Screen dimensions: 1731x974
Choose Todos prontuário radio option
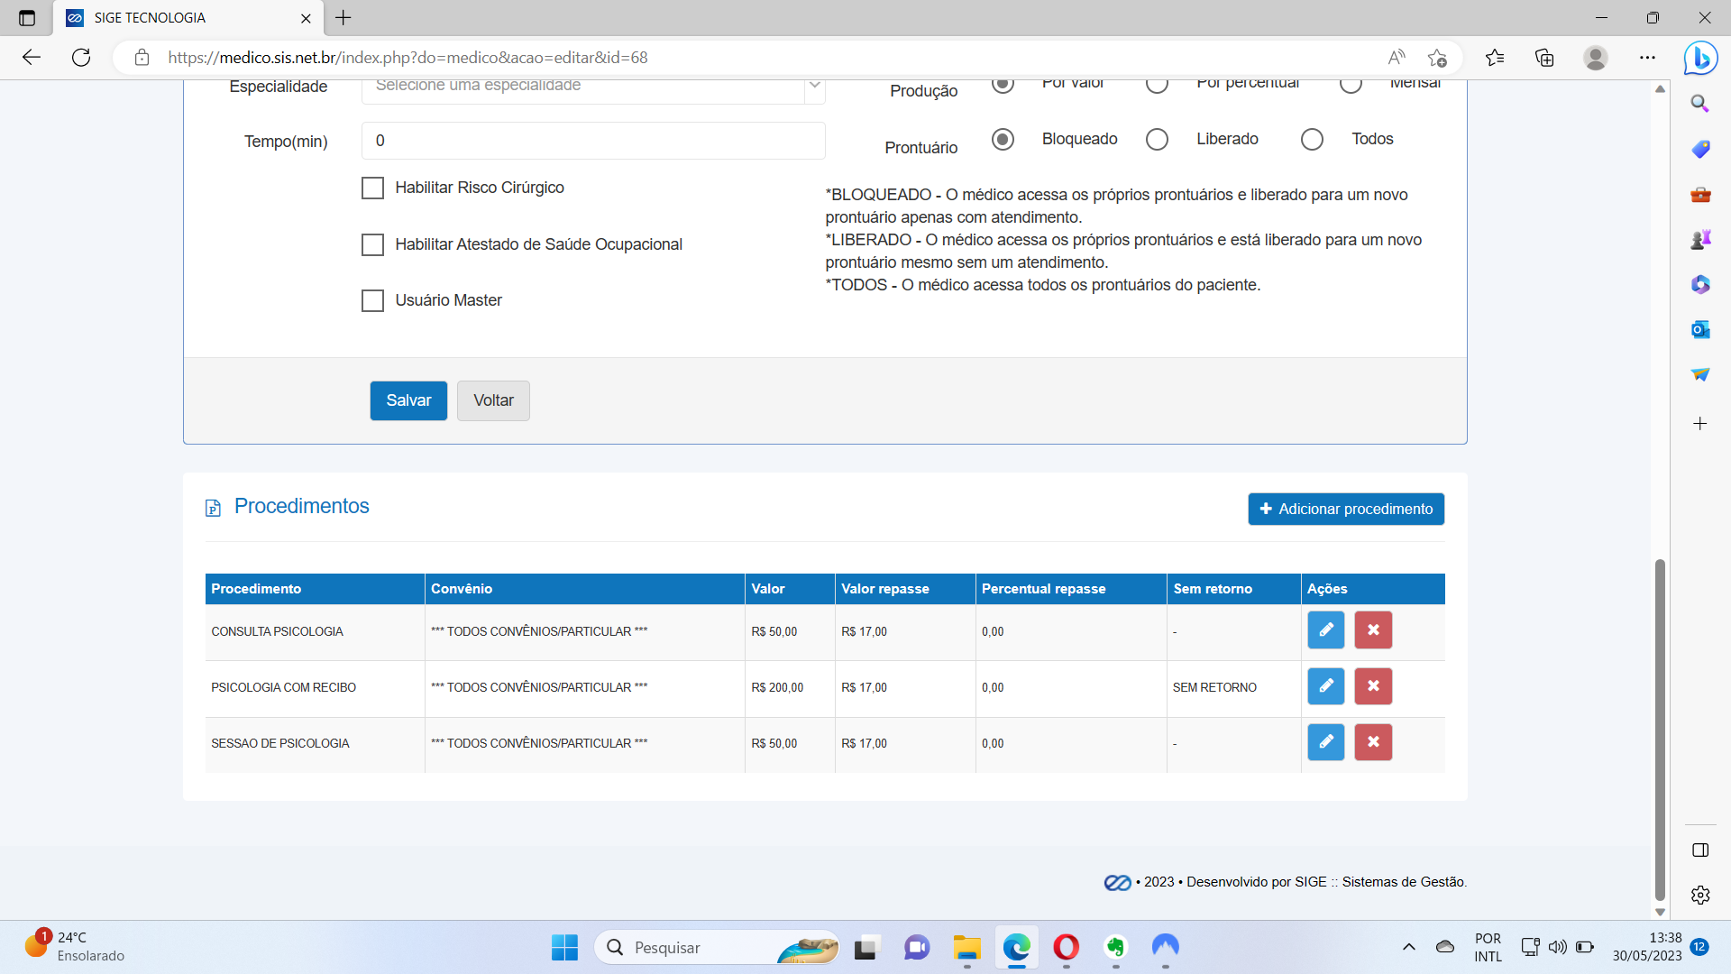point(1312,139)
